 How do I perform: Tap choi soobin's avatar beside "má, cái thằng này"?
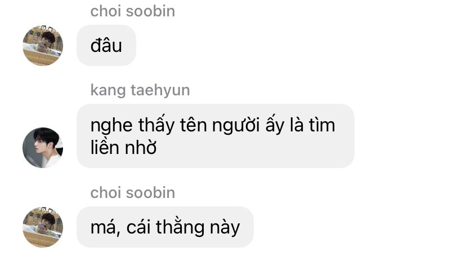pos(43,227)
